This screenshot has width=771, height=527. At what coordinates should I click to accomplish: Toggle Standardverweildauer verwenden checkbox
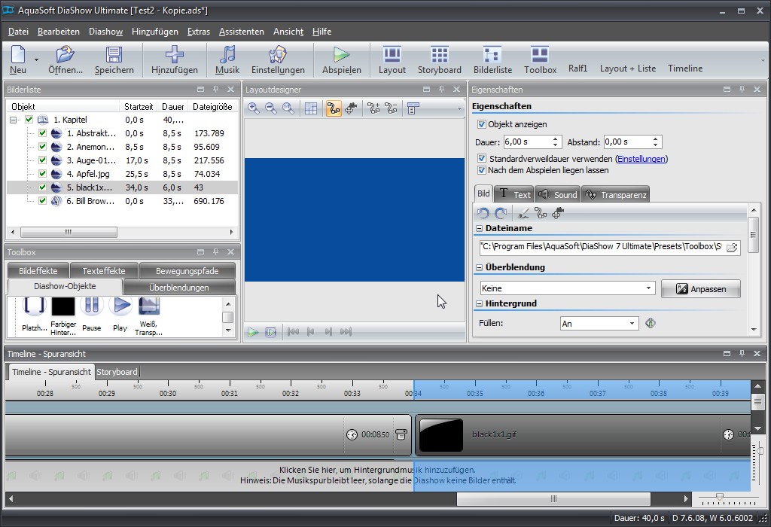(x=482, y=159)
